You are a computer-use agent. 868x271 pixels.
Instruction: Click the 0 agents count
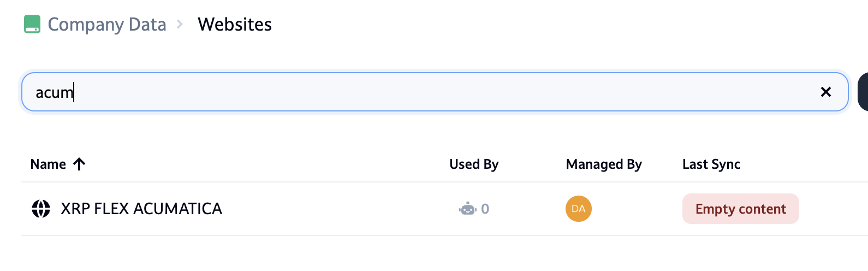(485, 209)
